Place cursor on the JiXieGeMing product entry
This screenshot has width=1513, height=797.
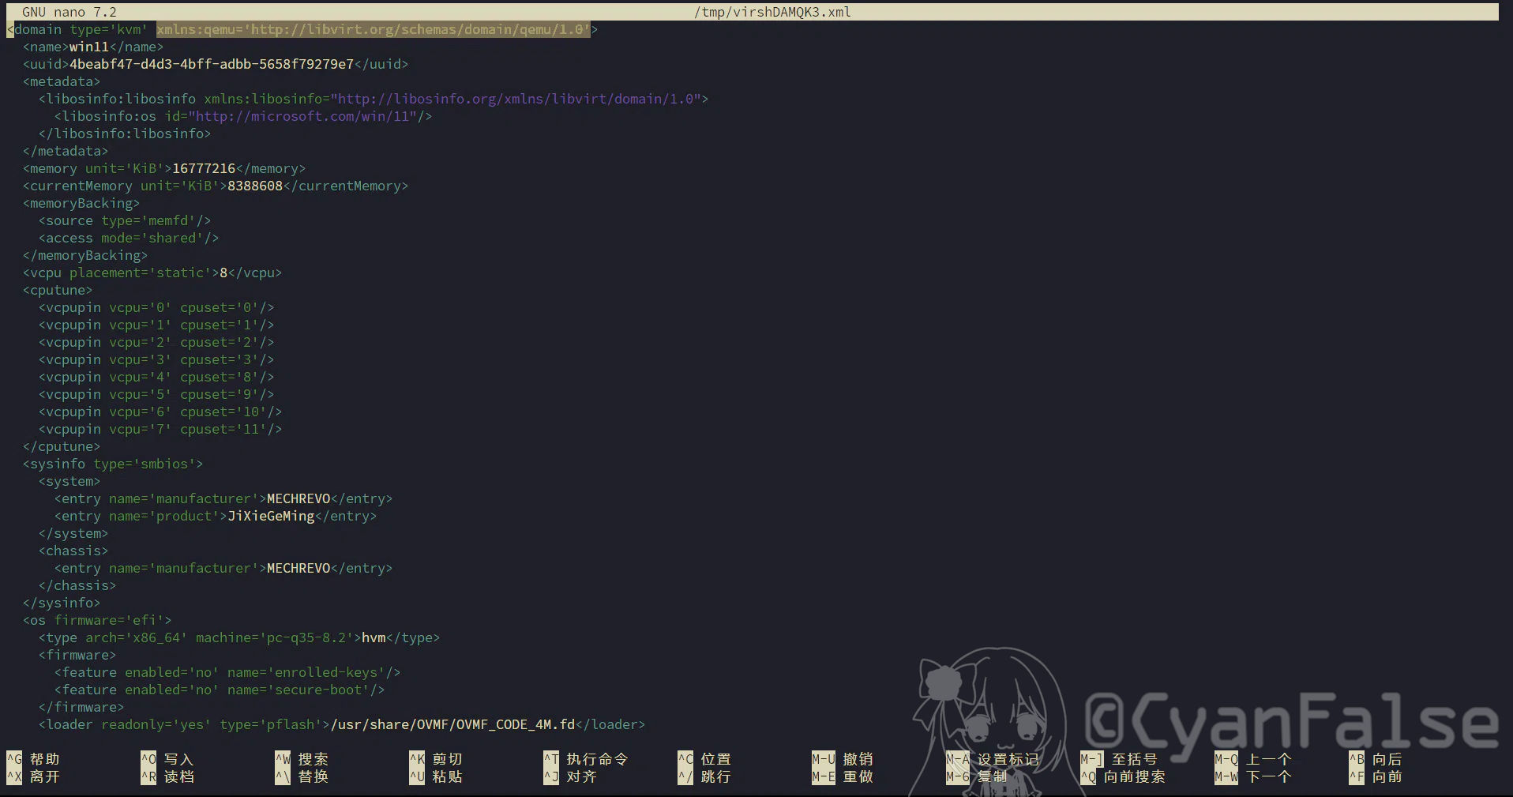(271, 516)
